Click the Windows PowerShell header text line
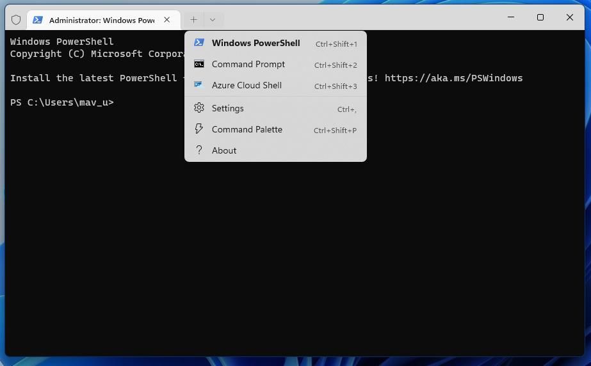 tap(62, 42)
